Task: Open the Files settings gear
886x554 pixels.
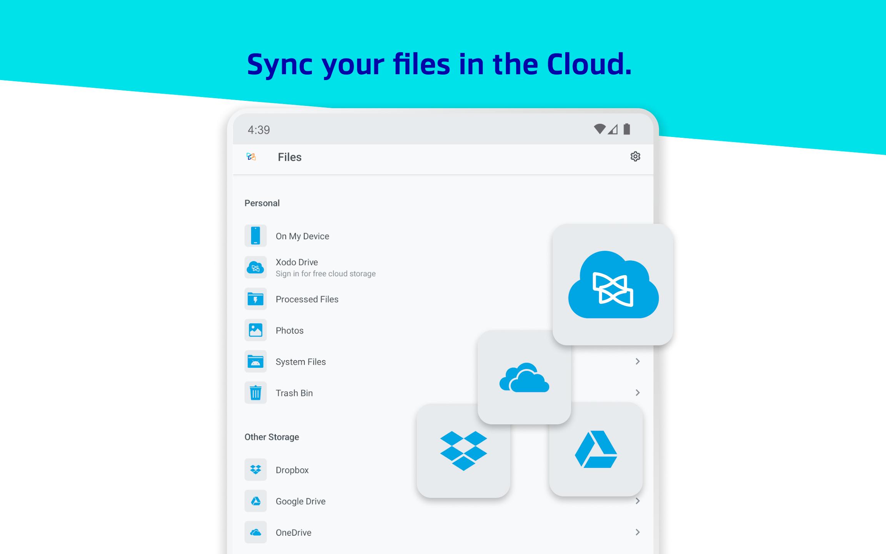Action: pos(635,157)
